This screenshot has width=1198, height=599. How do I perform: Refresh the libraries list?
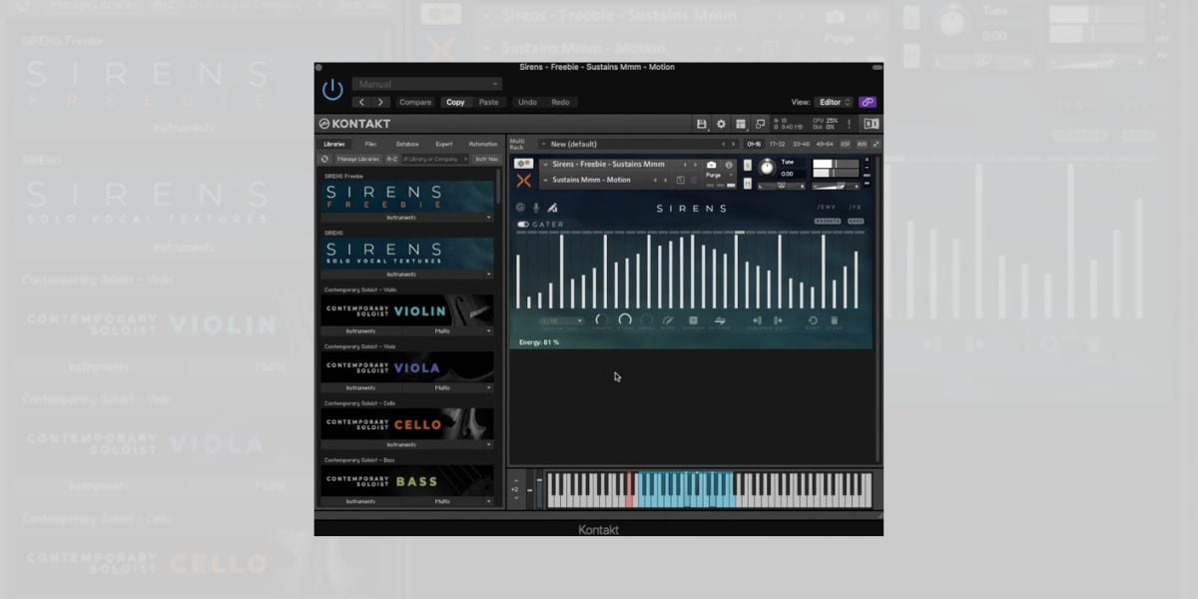pos(324,159)
